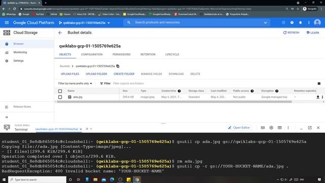
Task: Click CREATE FOLDER
Action: click(x=124, y=74)
